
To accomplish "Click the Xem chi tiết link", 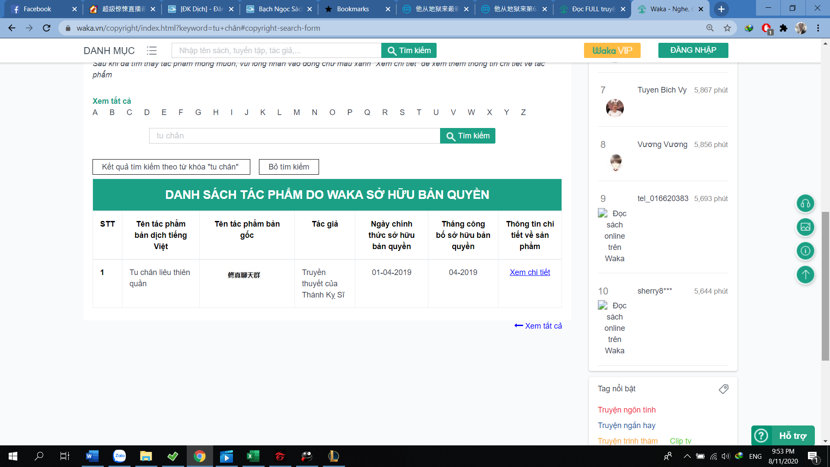I will click(x=530, y=272).
